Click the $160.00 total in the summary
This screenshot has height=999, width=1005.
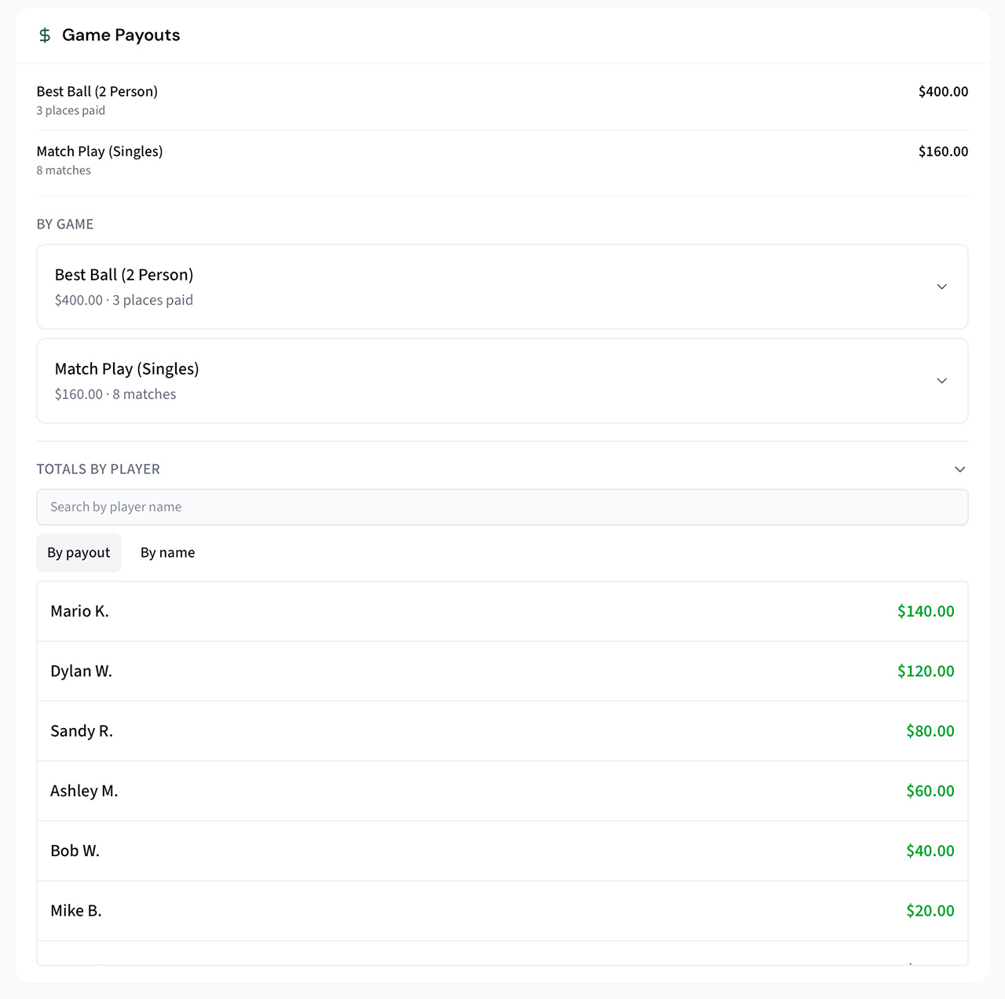click(x=943, y=151)
